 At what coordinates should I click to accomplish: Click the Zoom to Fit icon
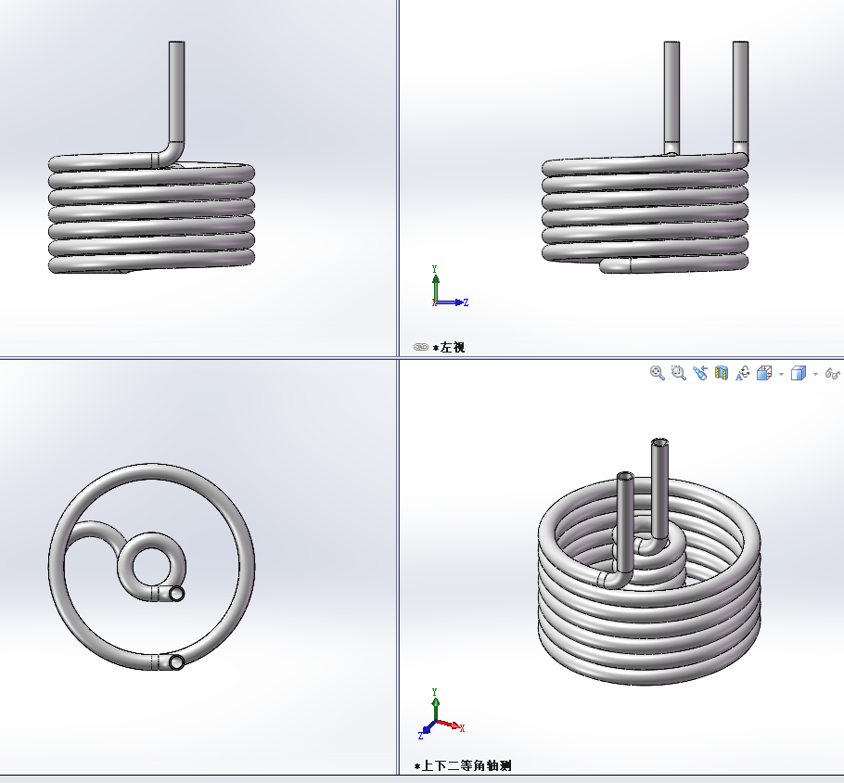657,373
